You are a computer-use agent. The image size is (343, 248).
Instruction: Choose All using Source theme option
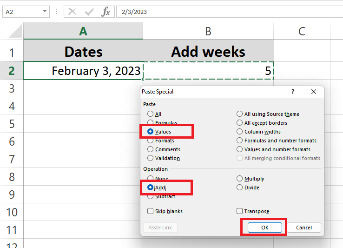240,114
